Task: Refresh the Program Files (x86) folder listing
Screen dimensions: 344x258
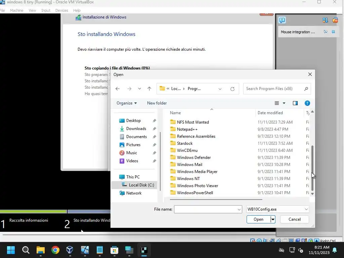Action: [x=232, y=89]
